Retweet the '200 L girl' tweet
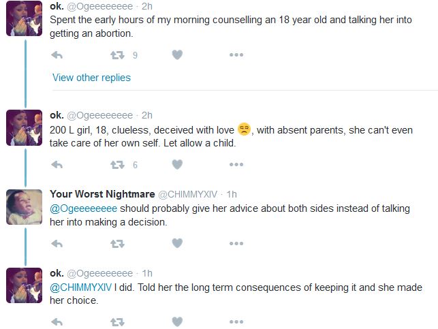 click(117, 164)
